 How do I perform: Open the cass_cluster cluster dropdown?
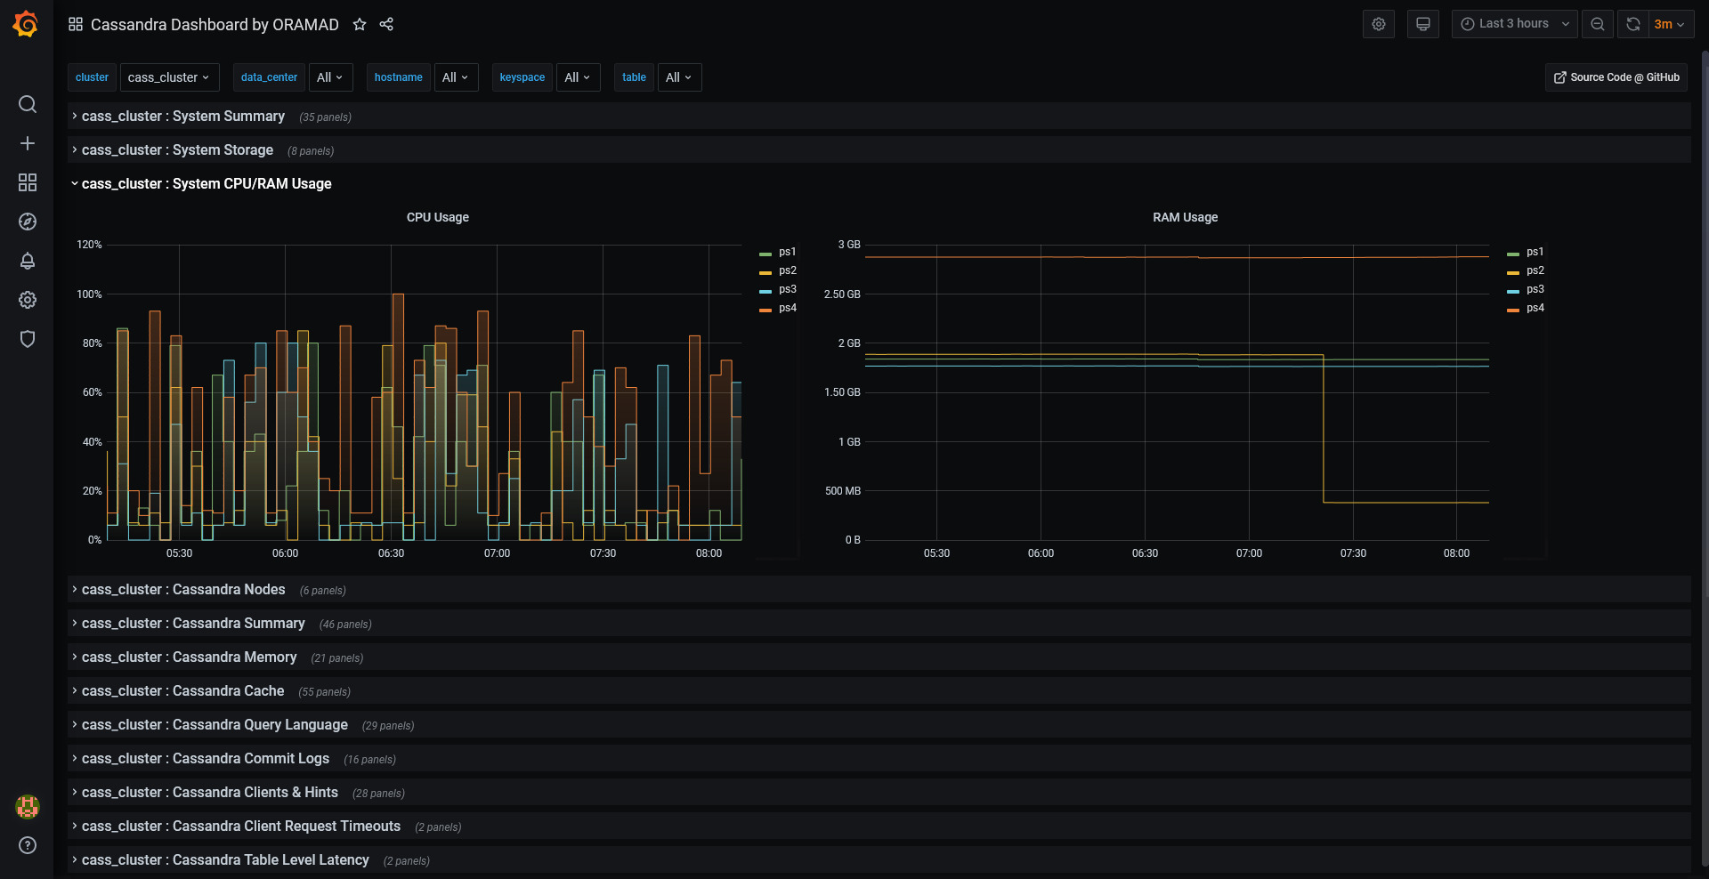click(x=169, y=77)
